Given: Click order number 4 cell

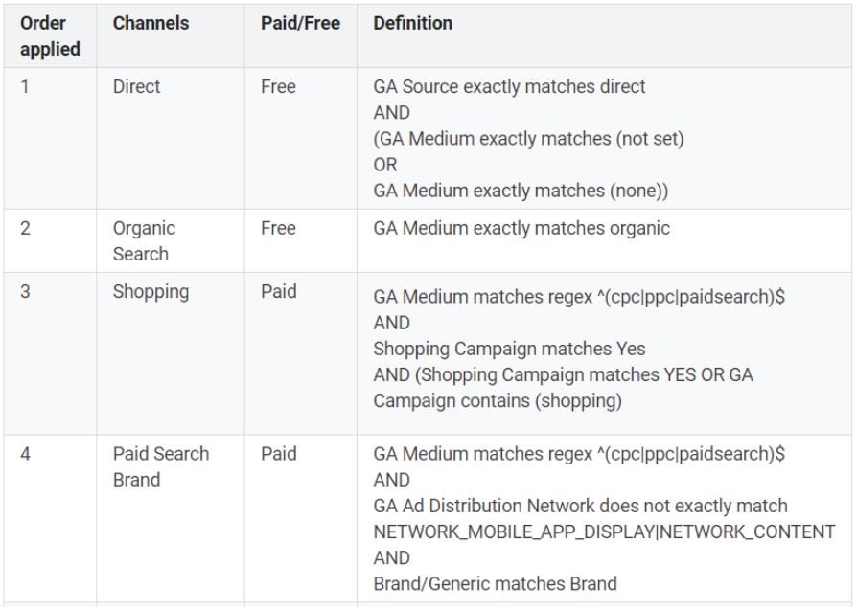Looking at the screenshot, I should (x=25, y=454).
